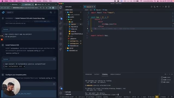
Task: Click the Run Code play icon in editor toolbar
Action: coord(152,7)
